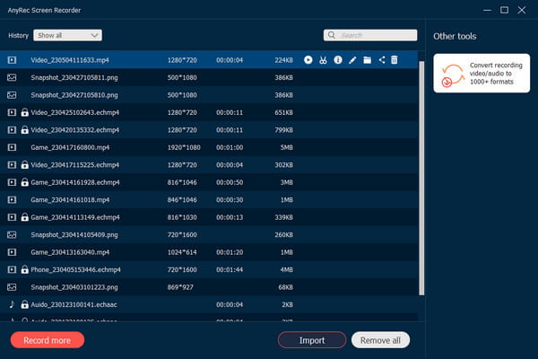Select Auido_230123100141.echaac file name
This screenshot has height=359, width=538.
[x=74, y=304]
